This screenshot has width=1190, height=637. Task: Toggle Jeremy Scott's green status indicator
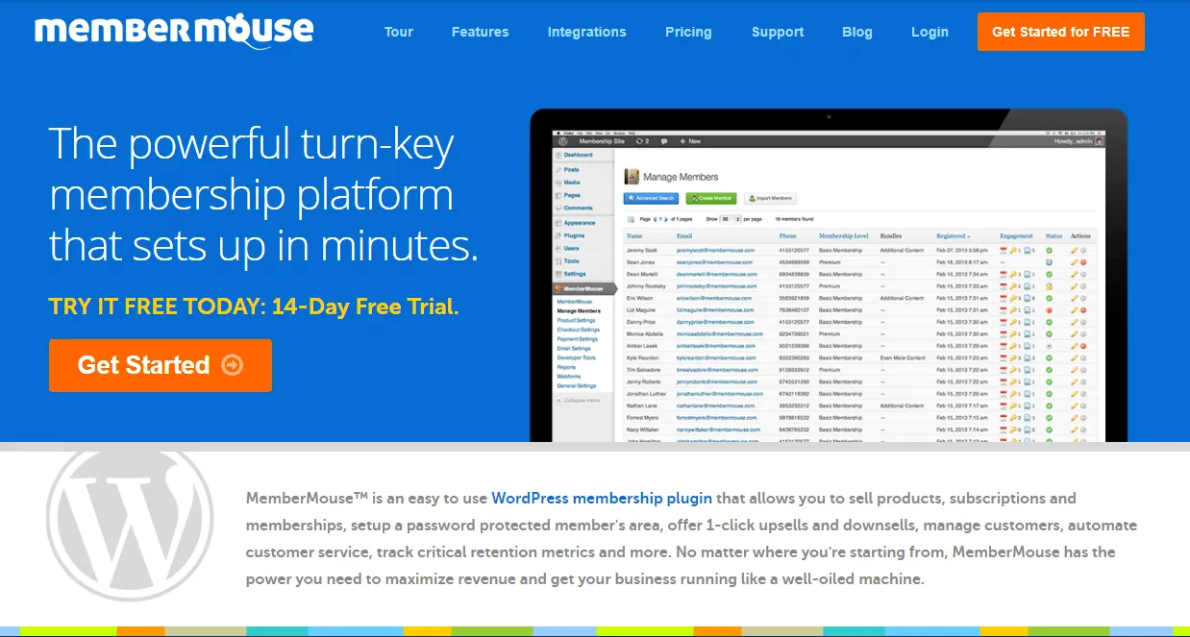[x=1050, y=250]
